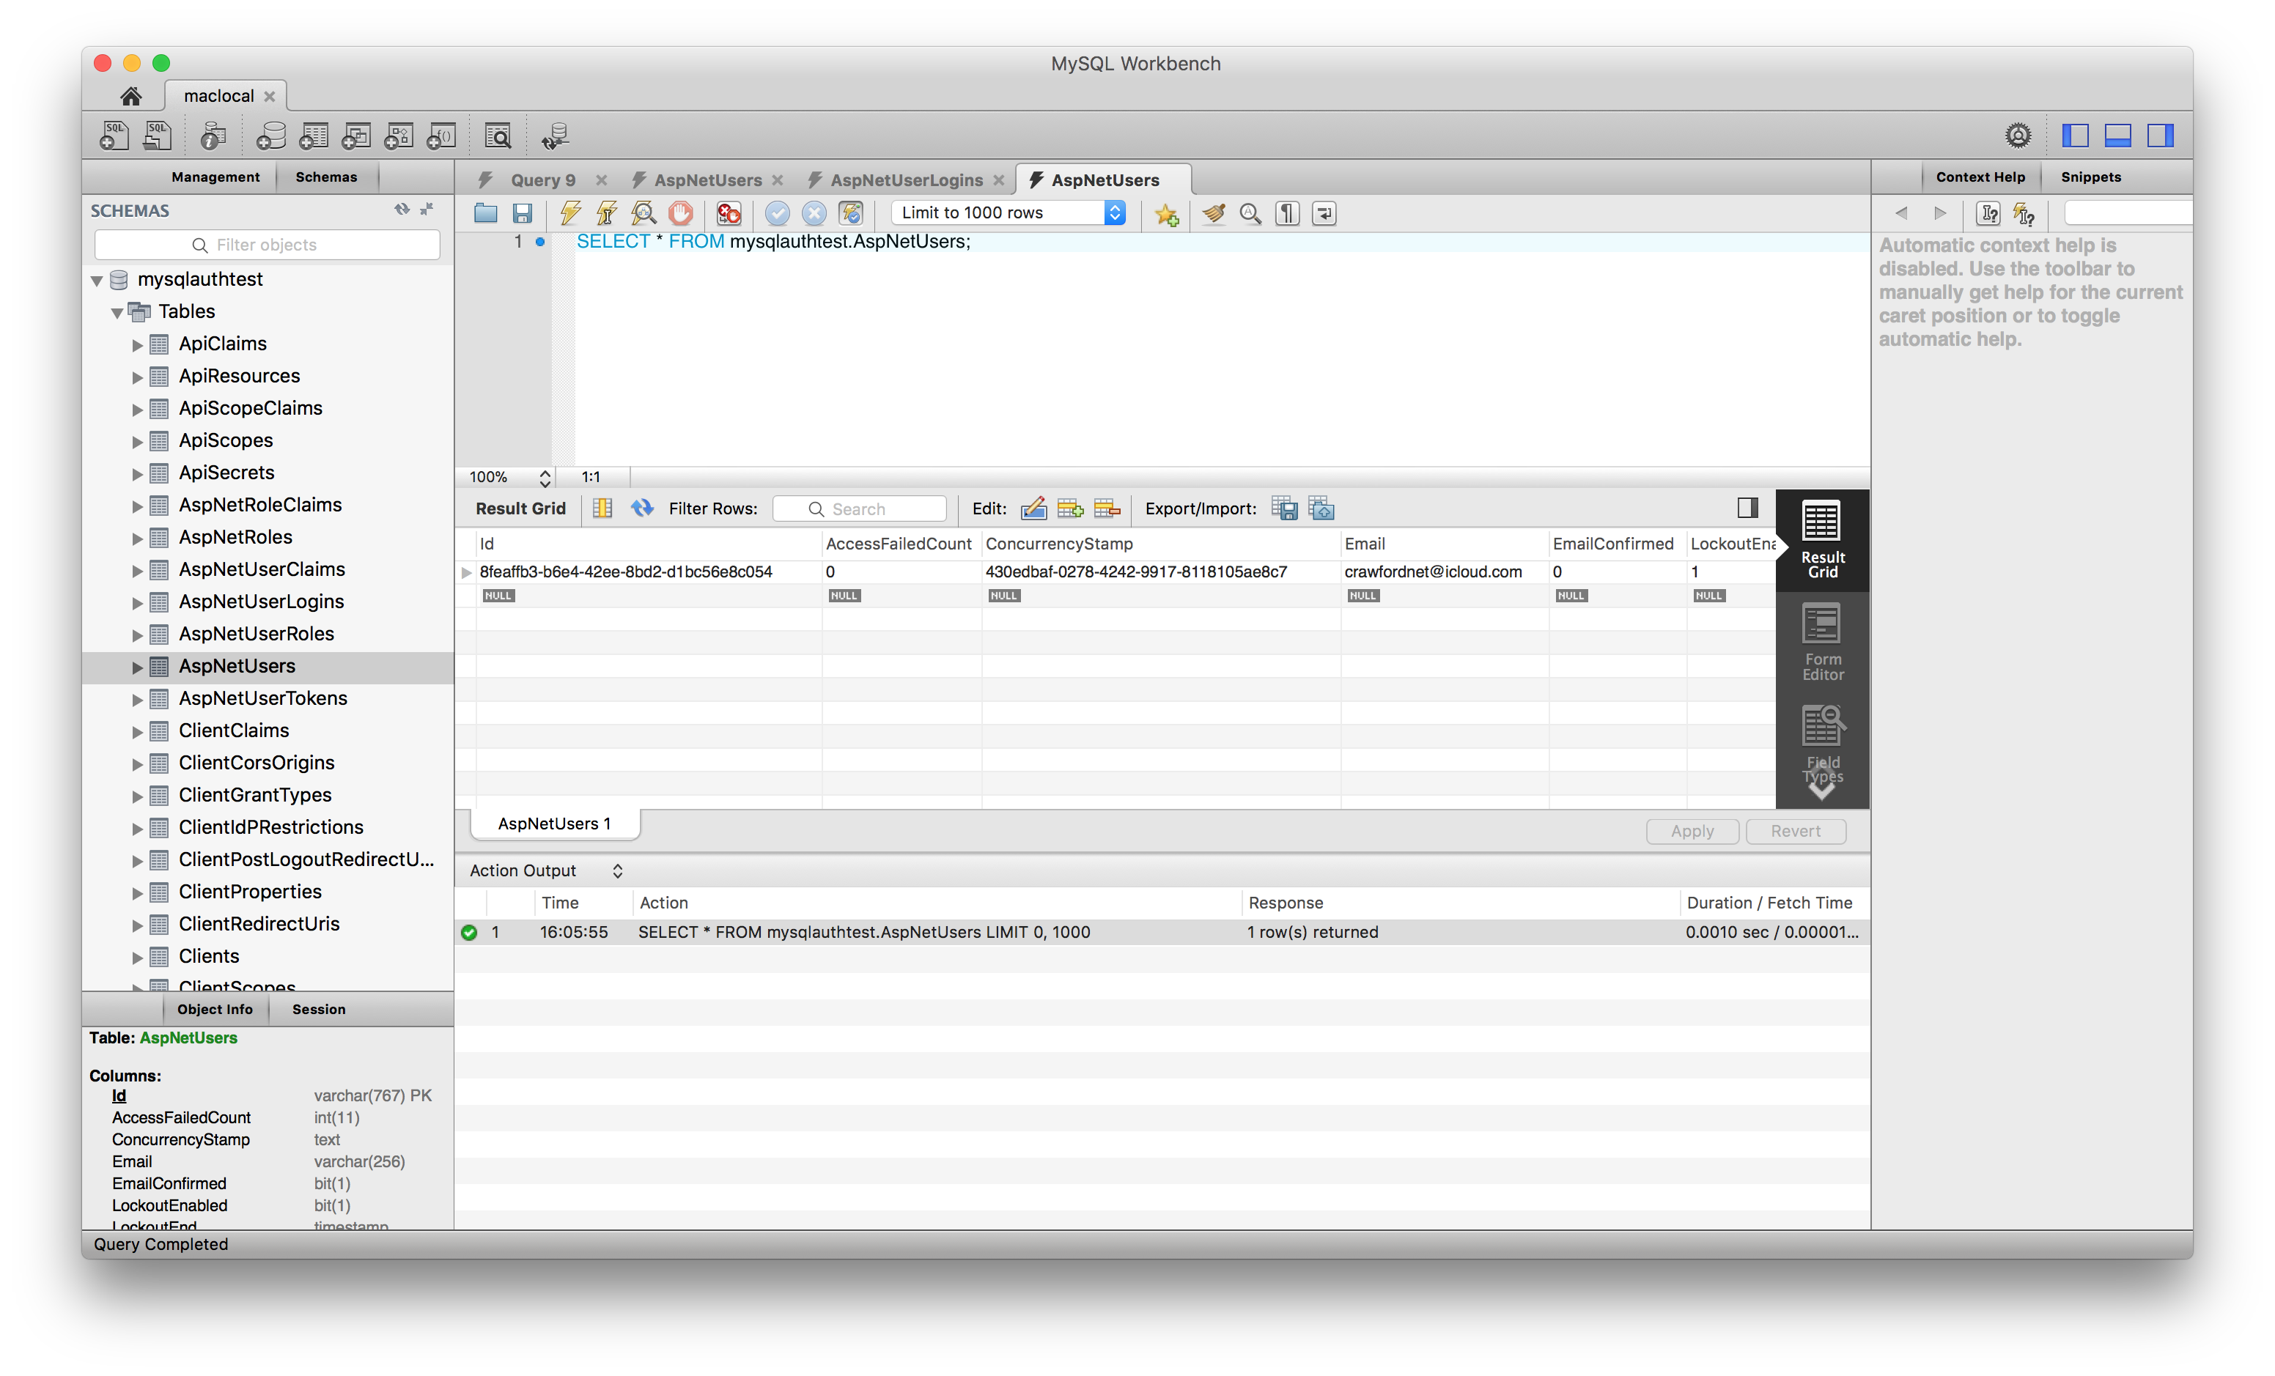Create a new table icon
Screen dimensions: 2275x1376
[x=313, y=136]
